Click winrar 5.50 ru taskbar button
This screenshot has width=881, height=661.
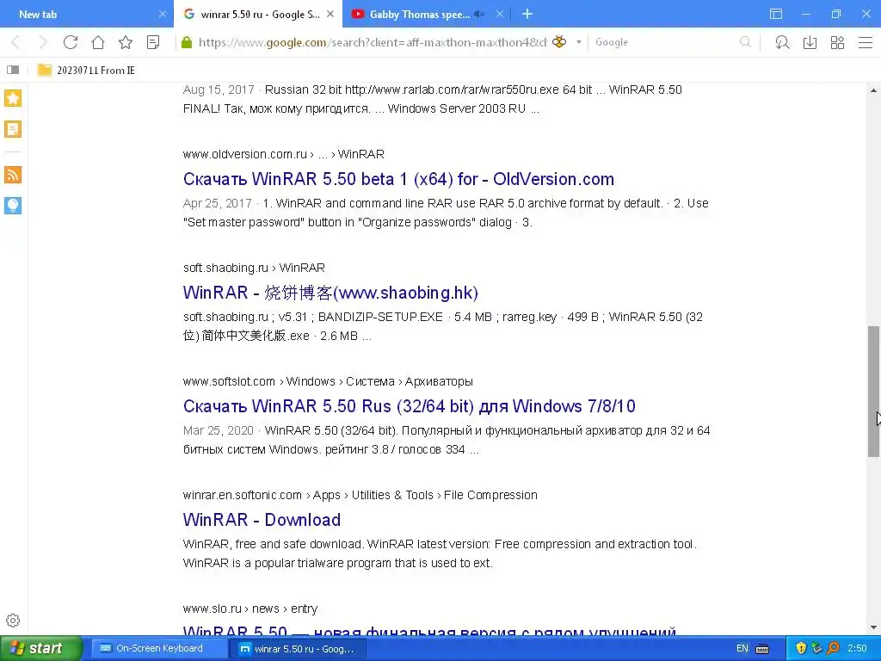298,649
